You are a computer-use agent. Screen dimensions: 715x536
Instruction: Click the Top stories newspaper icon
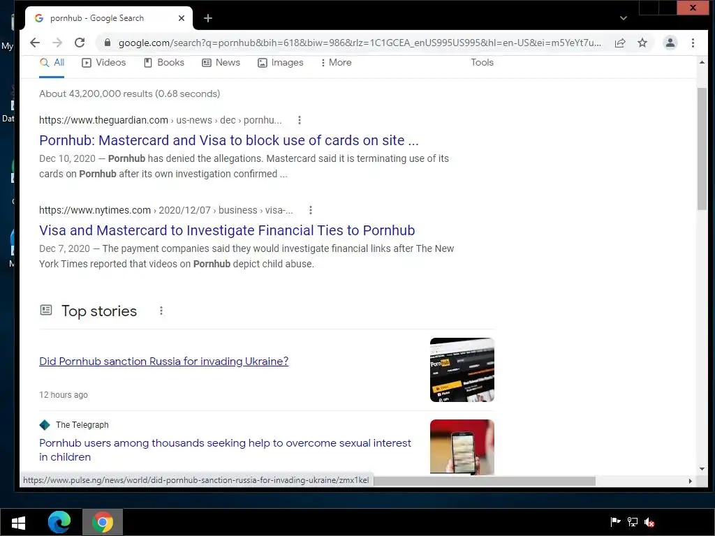click(46, 311)
